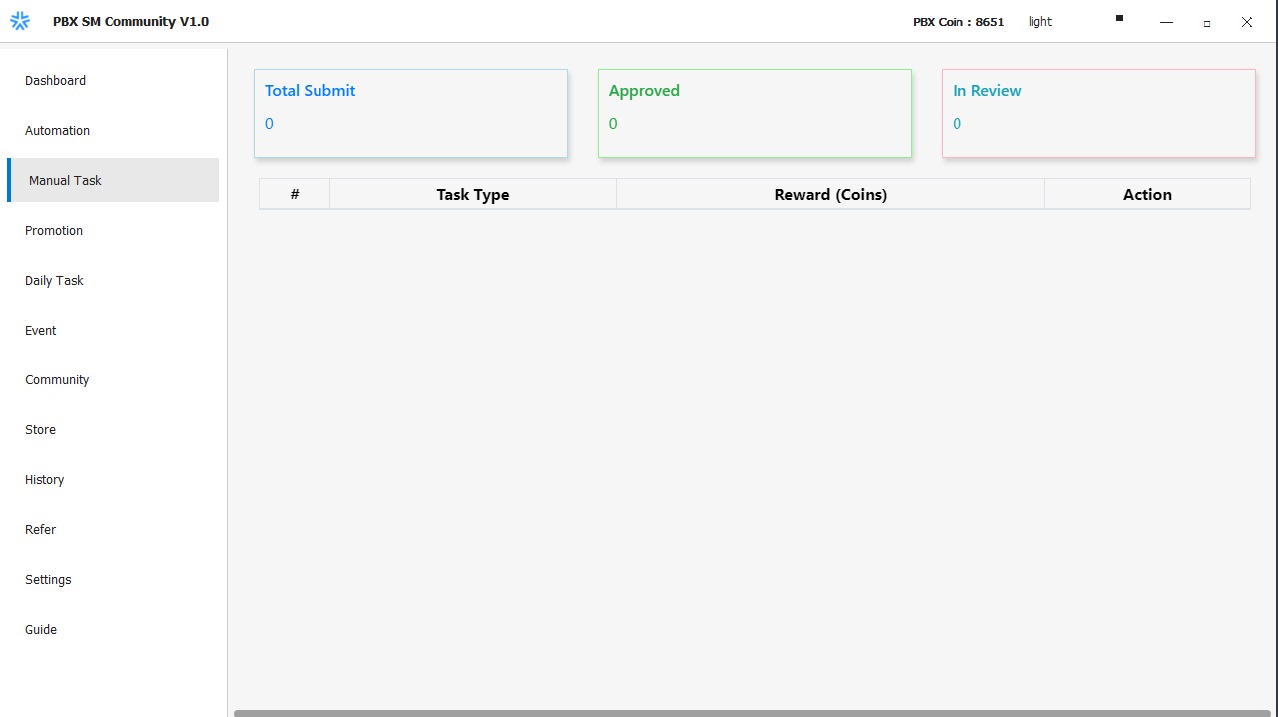Click the Total Submit card
This screenshot has height=717, width=1278.
point(410,113)
